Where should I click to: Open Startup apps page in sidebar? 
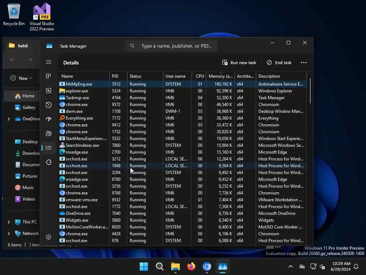[x=49, y=119]
